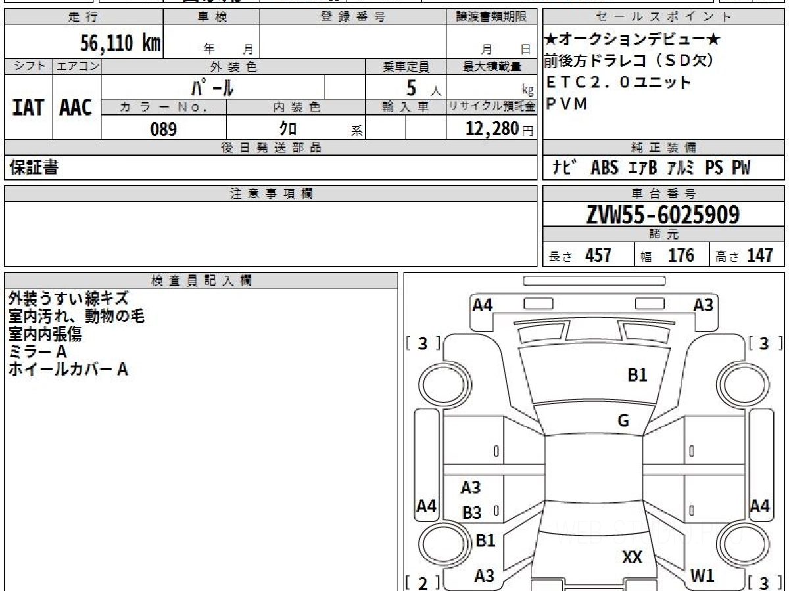Click the width value 幅 176
The height and width of the screenshot is (591, 789).
[x=668, y=255]
